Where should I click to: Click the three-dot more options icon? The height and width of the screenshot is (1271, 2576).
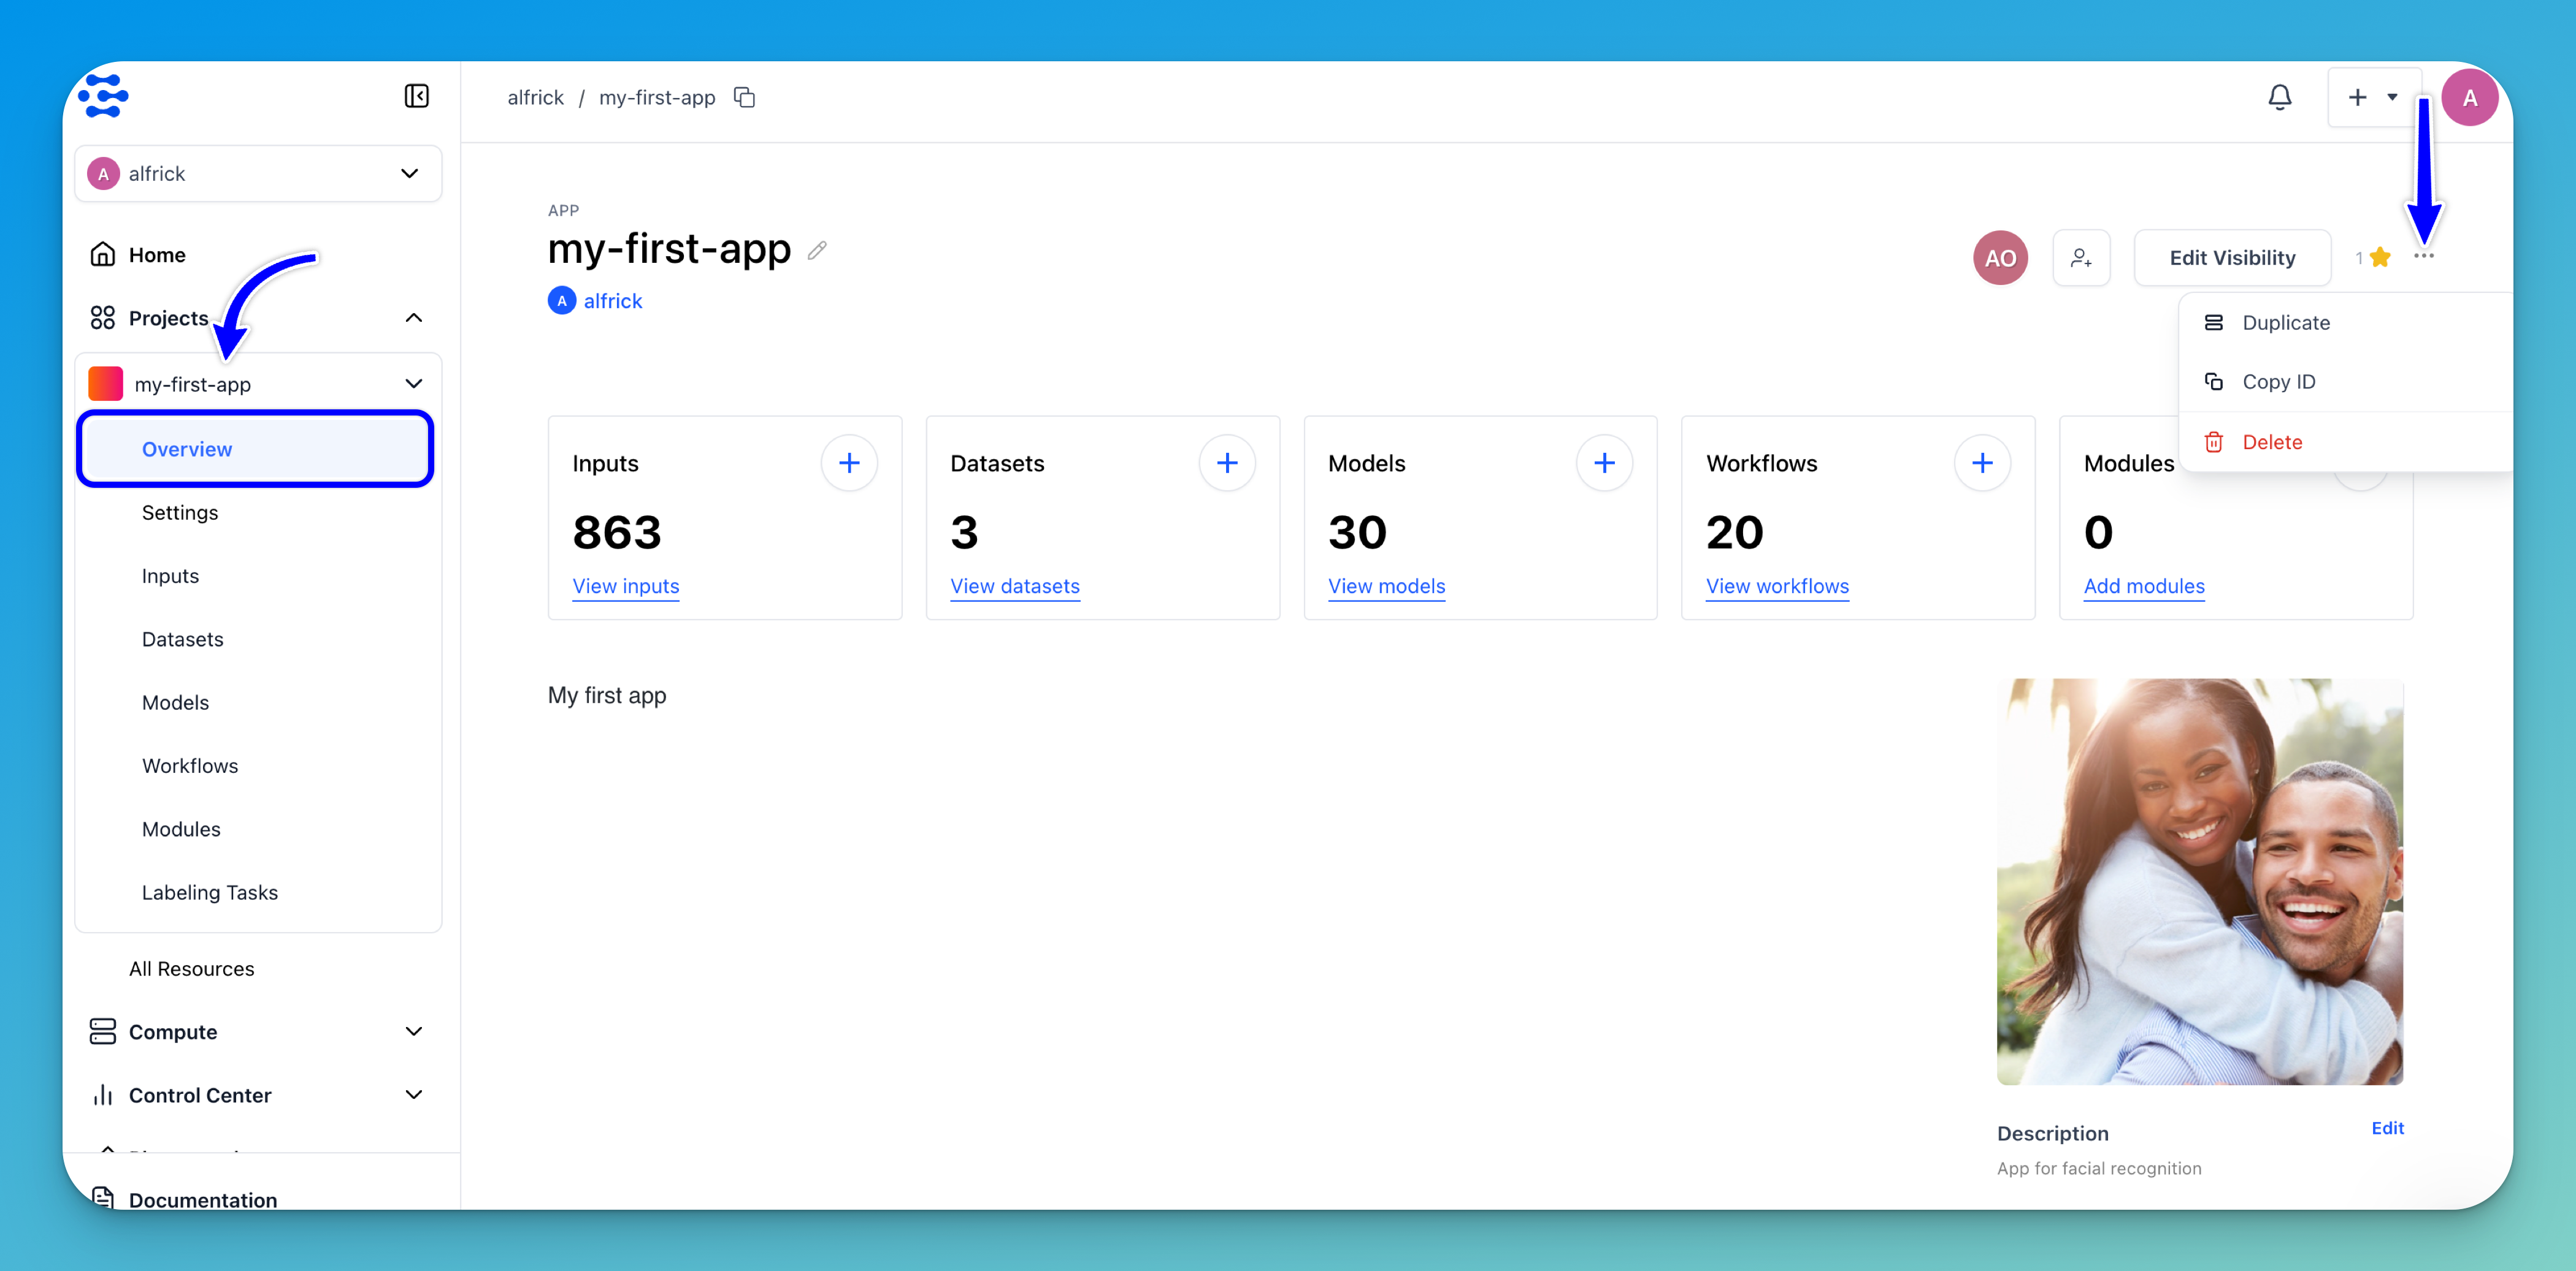[2423, 257]
